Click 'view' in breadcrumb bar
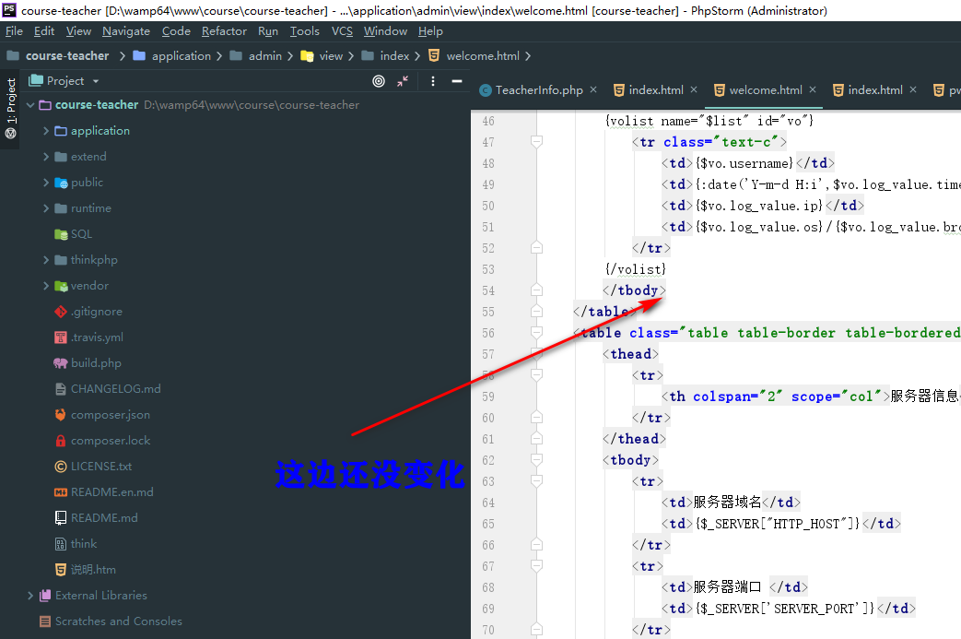Image resolution: width=961 pixels, height=639 pixels. (x=331, y=56)
